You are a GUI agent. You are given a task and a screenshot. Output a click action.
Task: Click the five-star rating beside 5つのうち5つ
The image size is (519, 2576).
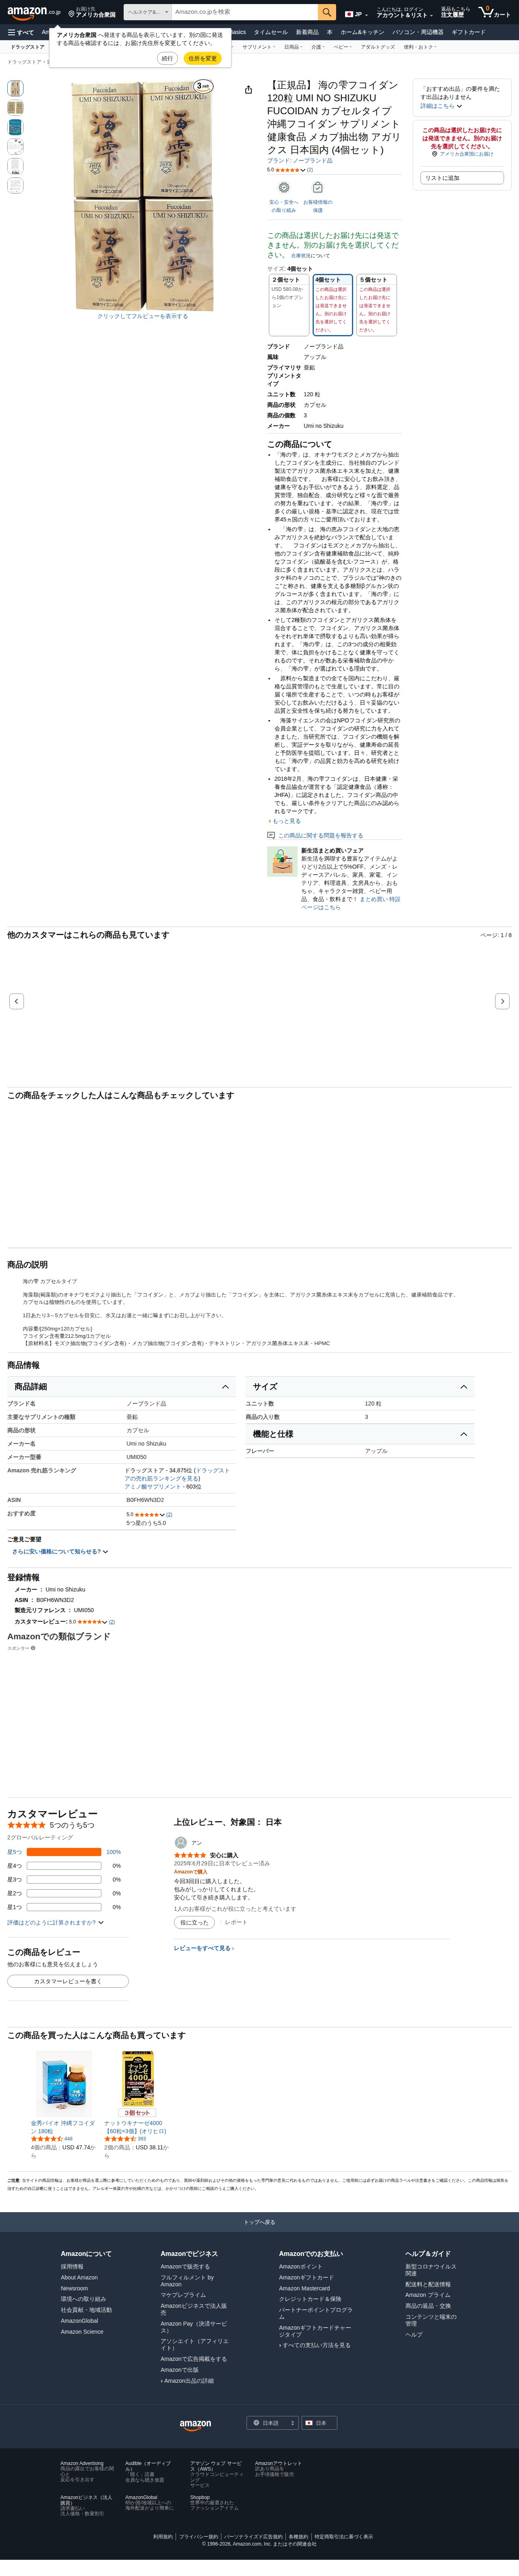tap(26, 1825)
